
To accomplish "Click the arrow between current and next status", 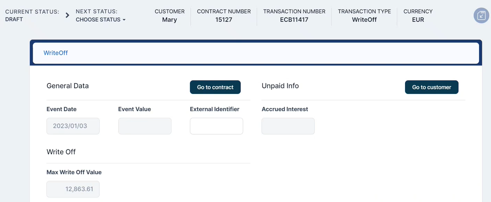I will pos(68,16).
